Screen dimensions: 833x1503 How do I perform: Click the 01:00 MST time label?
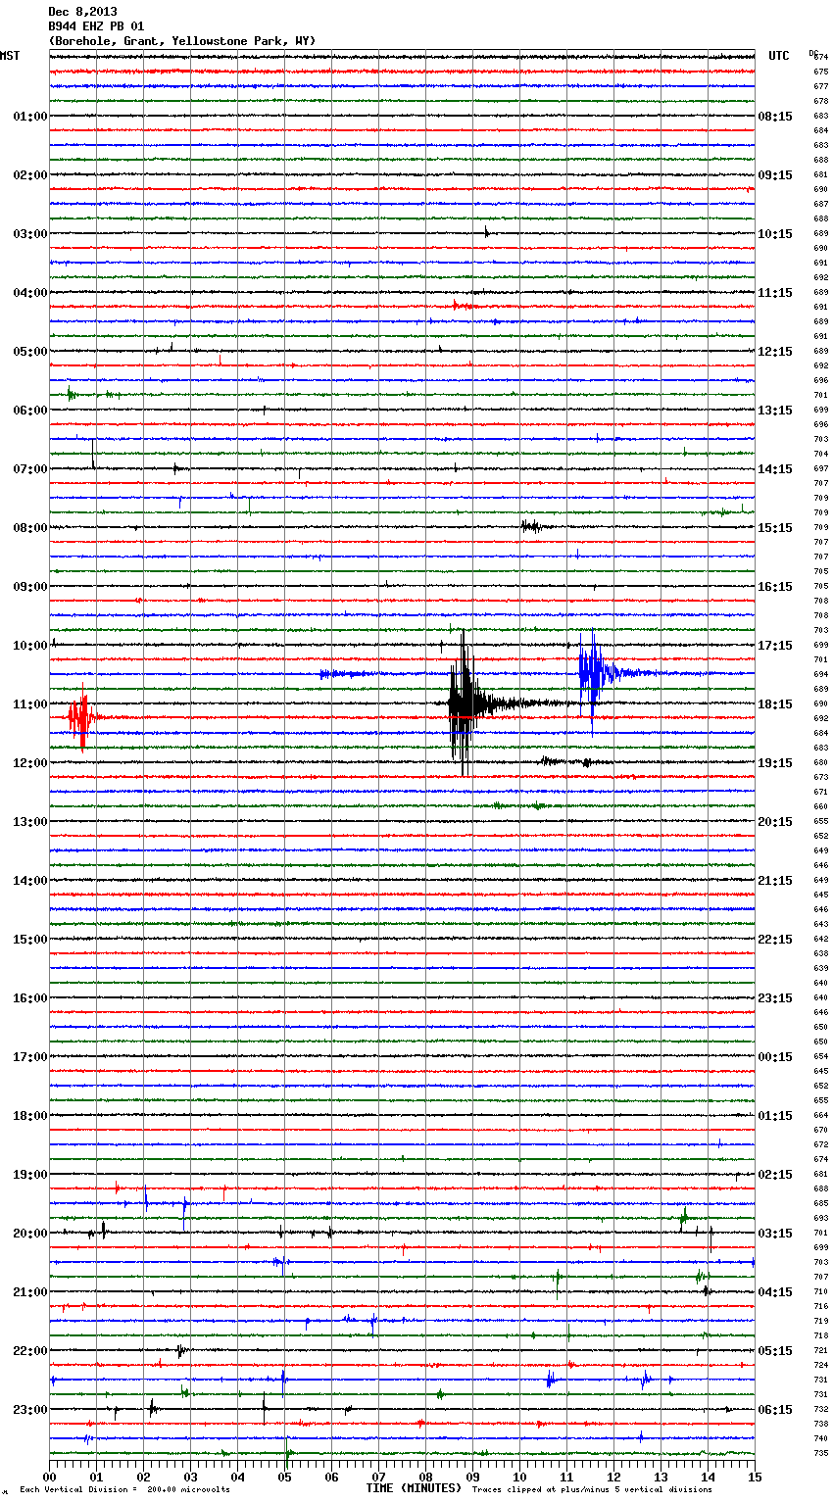(30, 117)
